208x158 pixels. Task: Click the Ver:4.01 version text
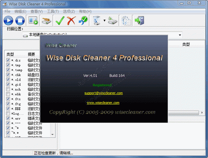coord(90,76)
